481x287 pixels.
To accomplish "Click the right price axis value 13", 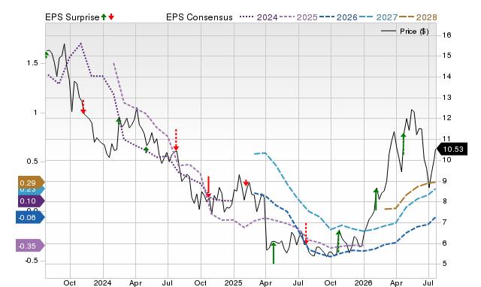I will coord(447,98).
